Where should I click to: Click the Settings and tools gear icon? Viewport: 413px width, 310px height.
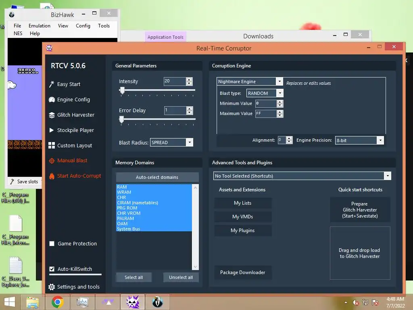[x=52, y=287]
